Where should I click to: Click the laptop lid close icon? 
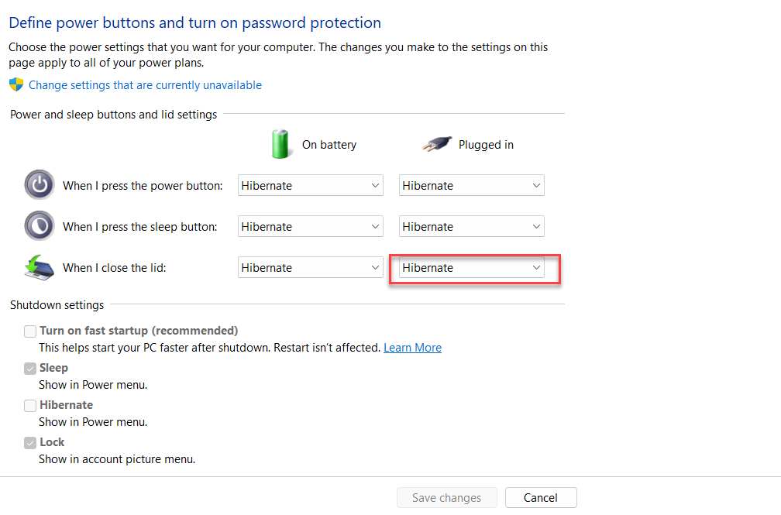[40, 267]
